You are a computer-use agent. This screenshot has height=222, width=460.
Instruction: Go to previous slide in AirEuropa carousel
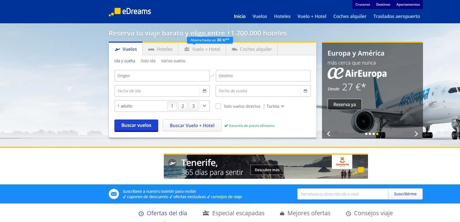pyautogui.click(x=329, y=134)
